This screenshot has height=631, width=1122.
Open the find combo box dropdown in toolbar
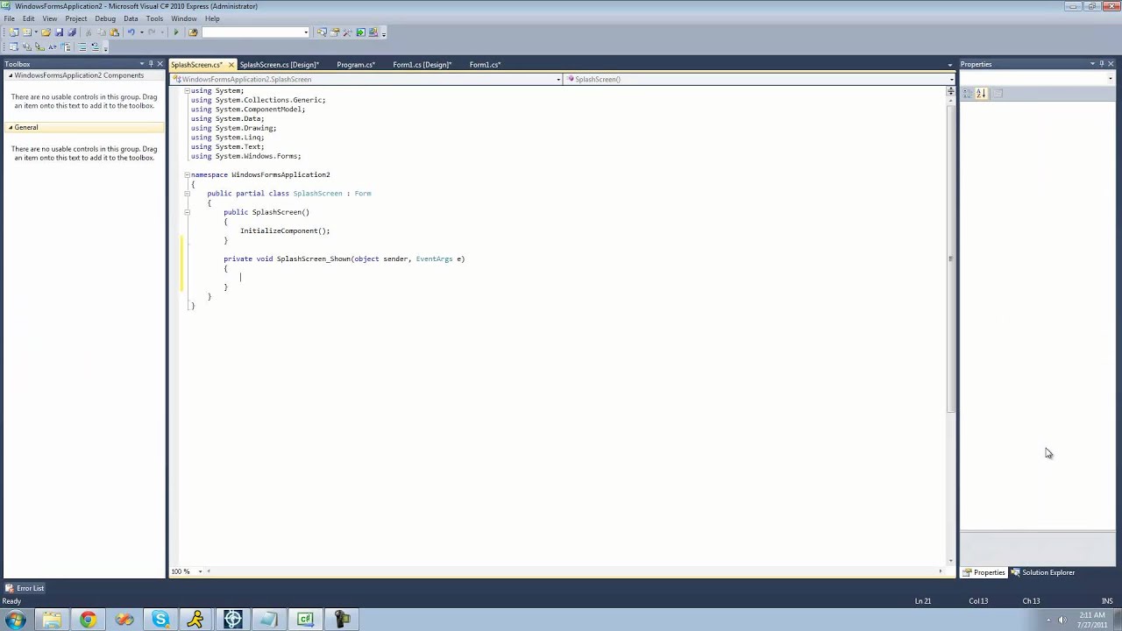305,32
